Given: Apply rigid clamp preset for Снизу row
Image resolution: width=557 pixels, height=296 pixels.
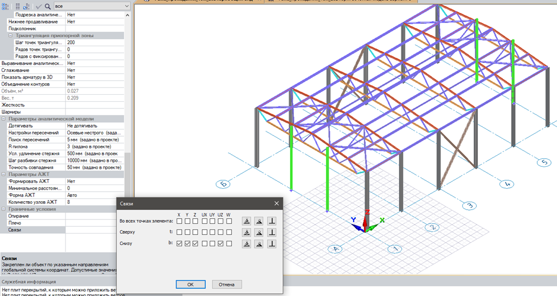Looking at the screenshot, I should (x=272, y=244).
